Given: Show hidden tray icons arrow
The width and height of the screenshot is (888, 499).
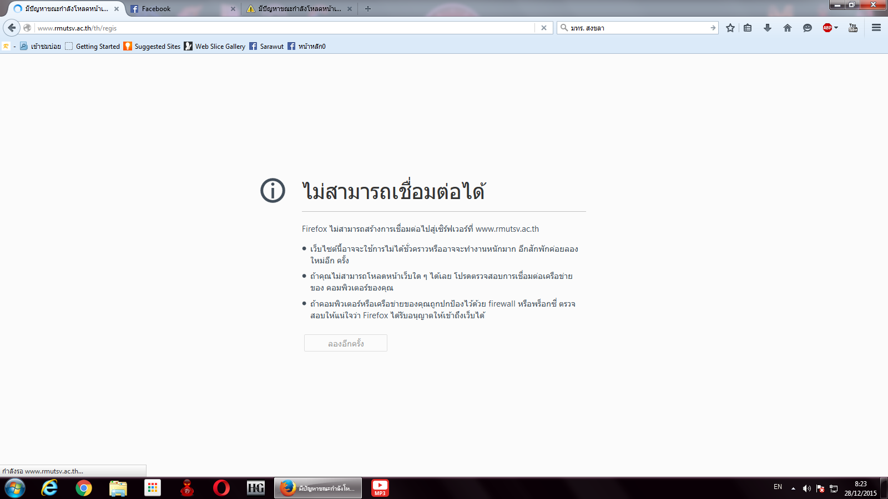Looking at the screenshot, I should point(793,488).
